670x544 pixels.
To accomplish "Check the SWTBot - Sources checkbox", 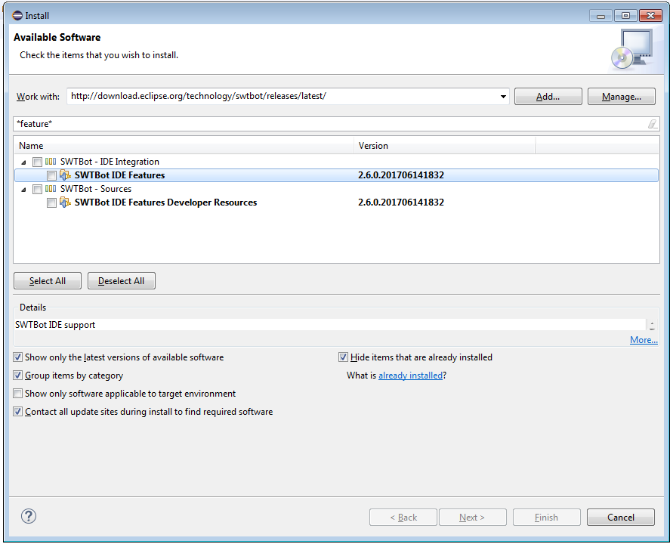I will coord(38,190).
